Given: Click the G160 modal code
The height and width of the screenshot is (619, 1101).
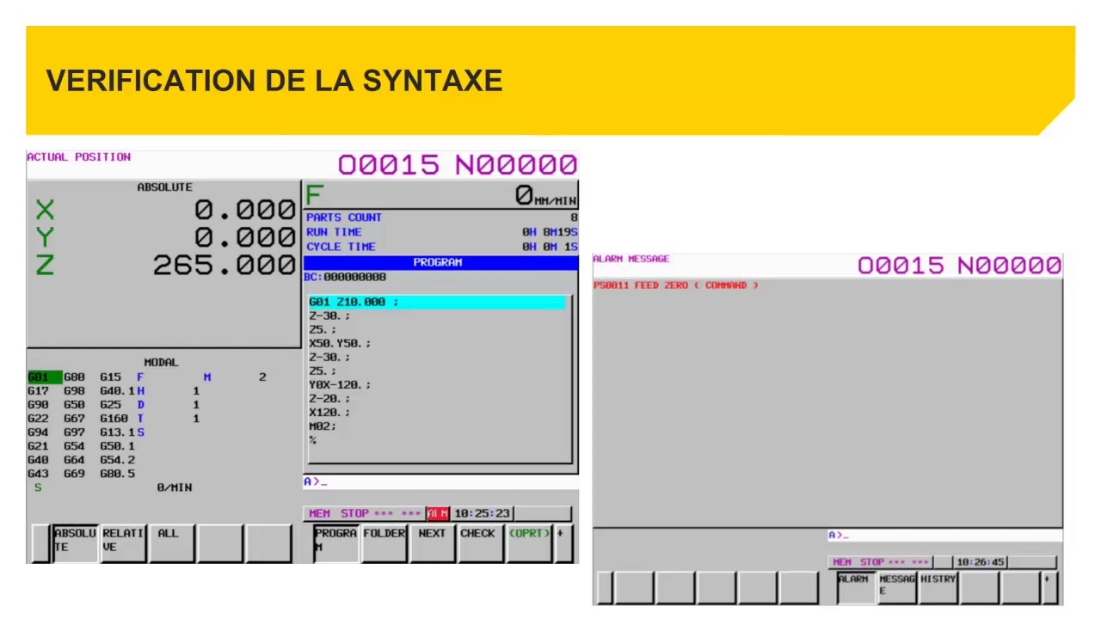Looking at the screenshot, I should point(114,419).
